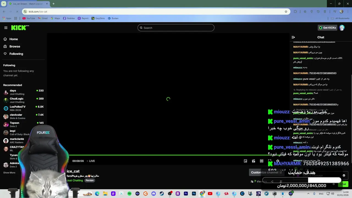
Task: Open the YouTube bookmark
Action: click(x=29, y=18)
